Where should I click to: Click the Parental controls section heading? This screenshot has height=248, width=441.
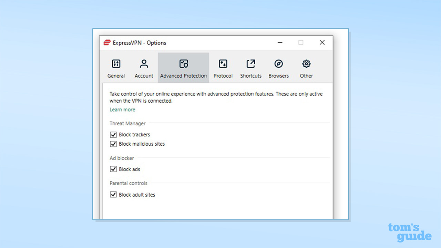point(129,183)
